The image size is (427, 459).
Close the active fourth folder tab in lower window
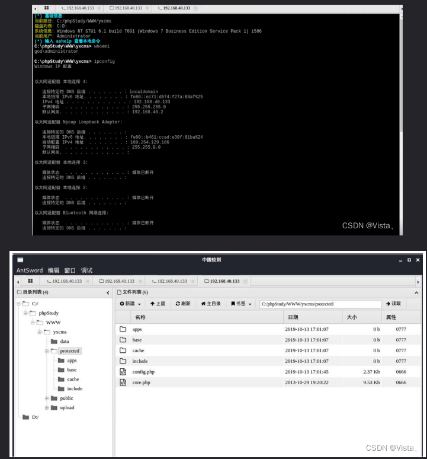click(245, 281)
